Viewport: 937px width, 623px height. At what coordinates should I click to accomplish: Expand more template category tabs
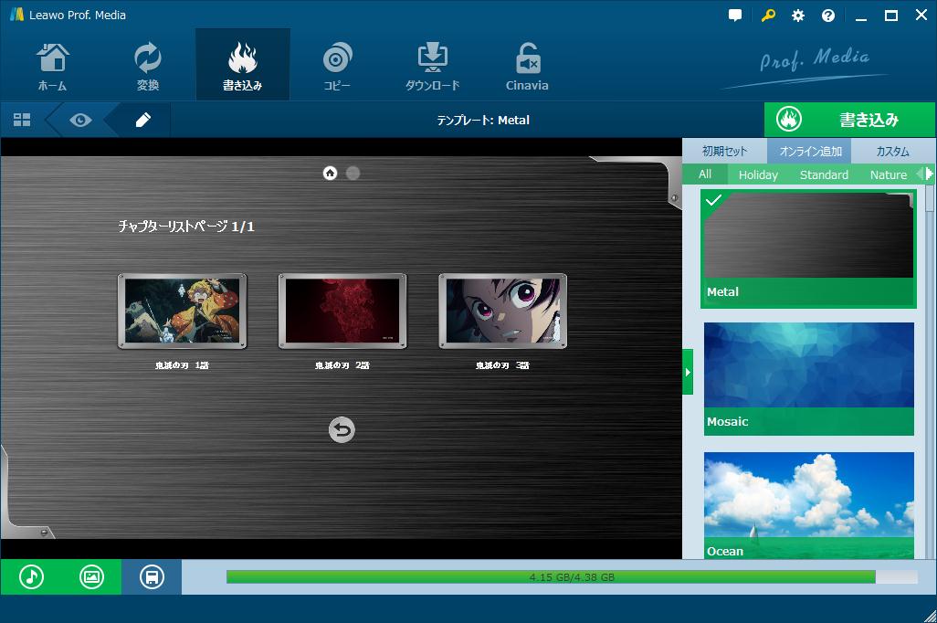929,174
